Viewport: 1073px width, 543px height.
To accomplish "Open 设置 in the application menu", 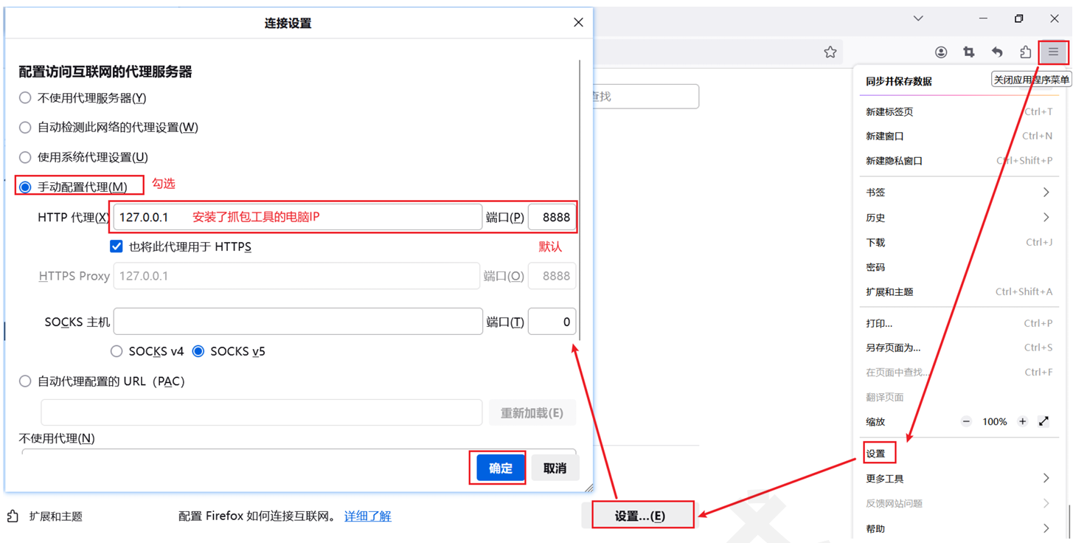I will [x=876, y=454].
